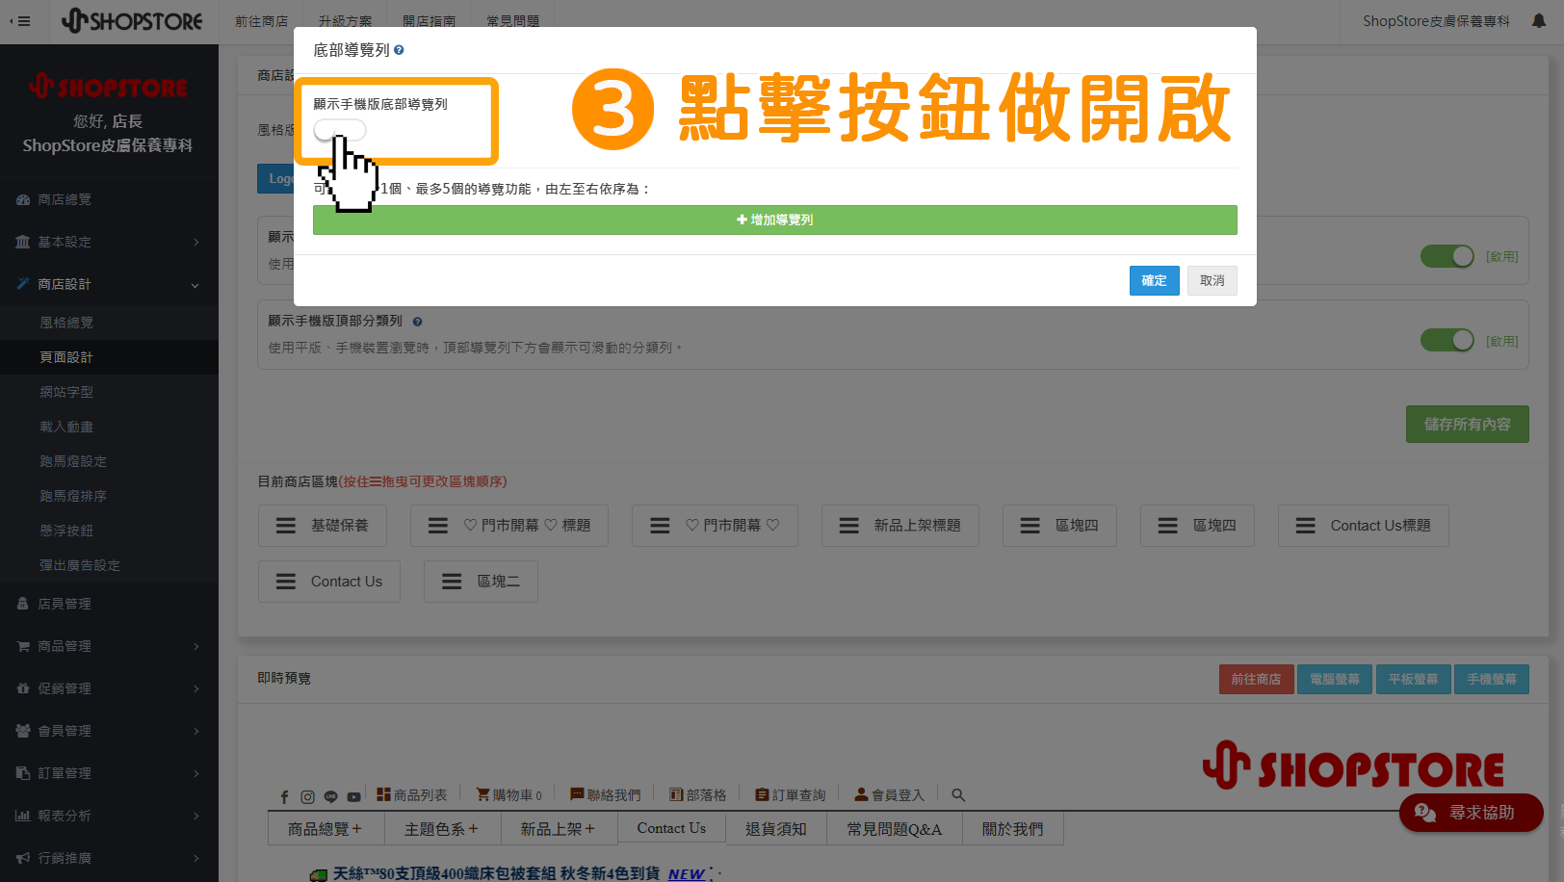The image size is (1564, 882).
Task: Click 會員登入 link in preview header
Action: [x=889, y=795]
